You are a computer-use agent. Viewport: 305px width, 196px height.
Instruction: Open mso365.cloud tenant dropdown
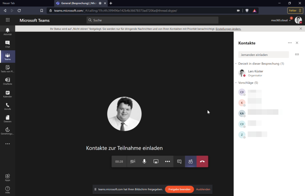(x=281, y=20)
